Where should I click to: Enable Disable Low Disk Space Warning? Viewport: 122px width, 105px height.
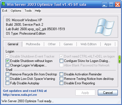7,79
